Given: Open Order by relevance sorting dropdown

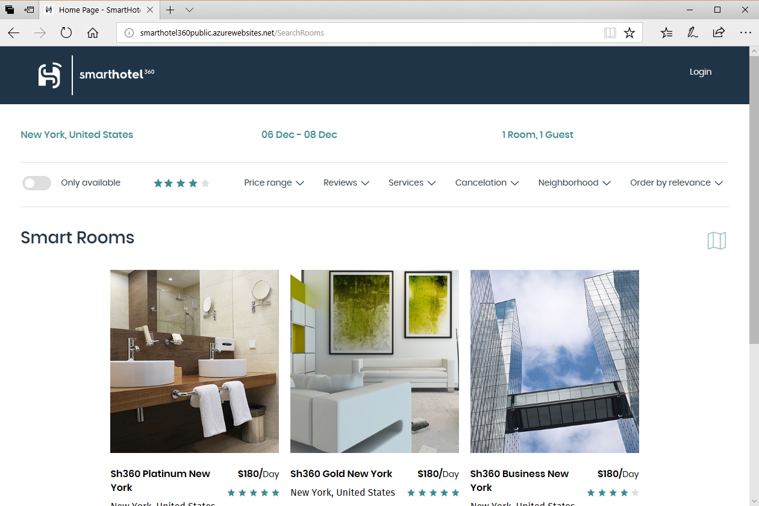Looking at the screenshot, I should point(676,183).
